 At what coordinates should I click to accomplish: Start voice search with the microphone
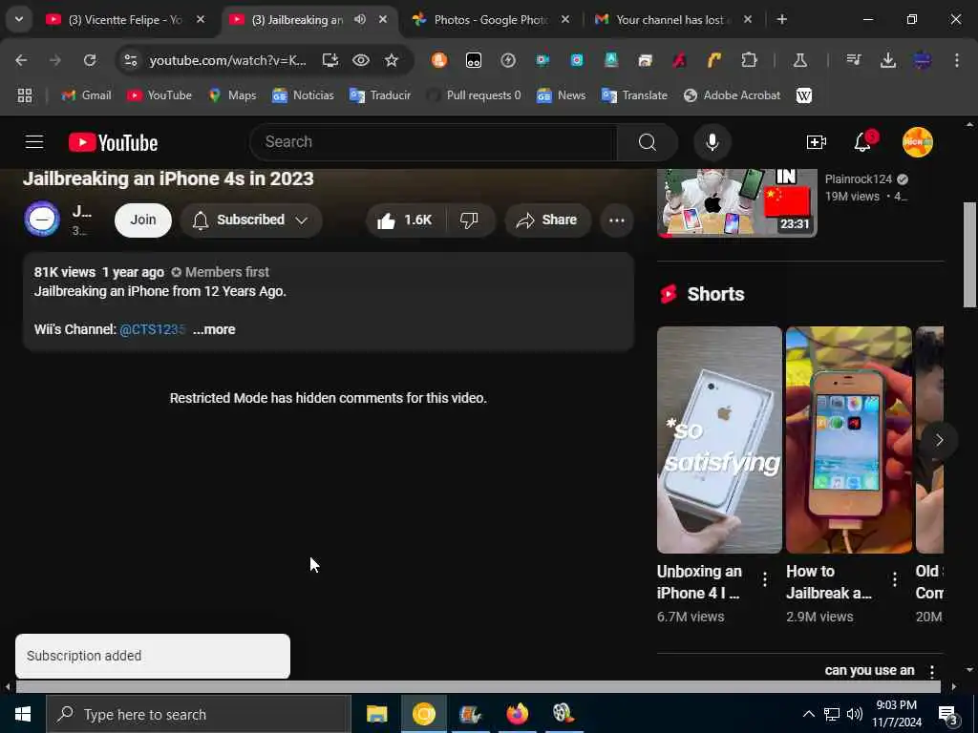(x=712, y=142)
